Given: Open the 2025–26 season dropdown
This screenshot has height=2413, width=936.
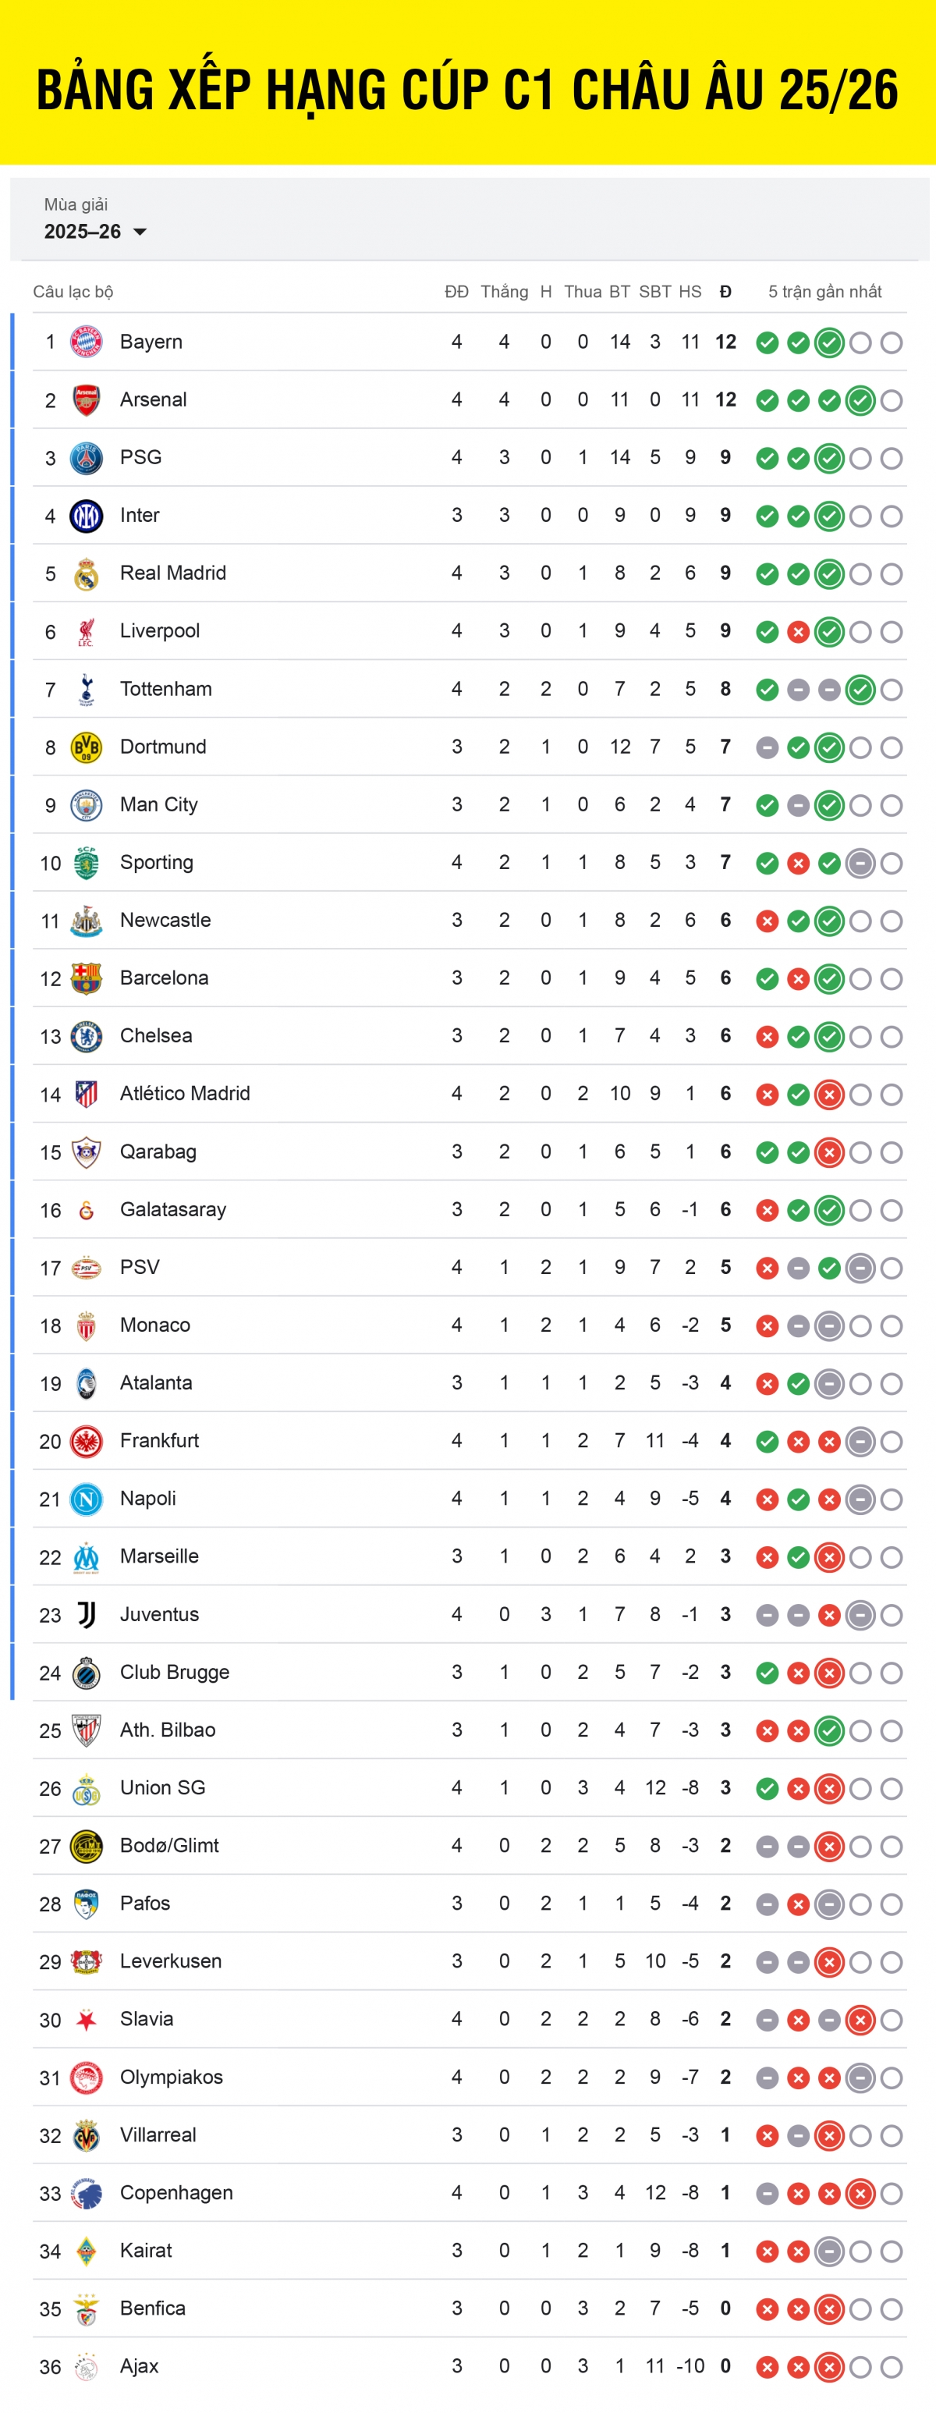Looking at the screenshot, I should coord(94,232).
